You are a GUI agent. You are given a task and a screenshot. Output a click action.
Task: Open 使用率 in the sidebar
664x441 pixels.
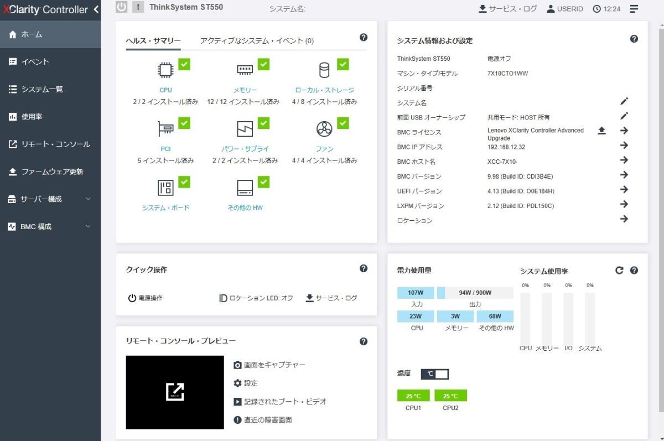click(50, 117)
